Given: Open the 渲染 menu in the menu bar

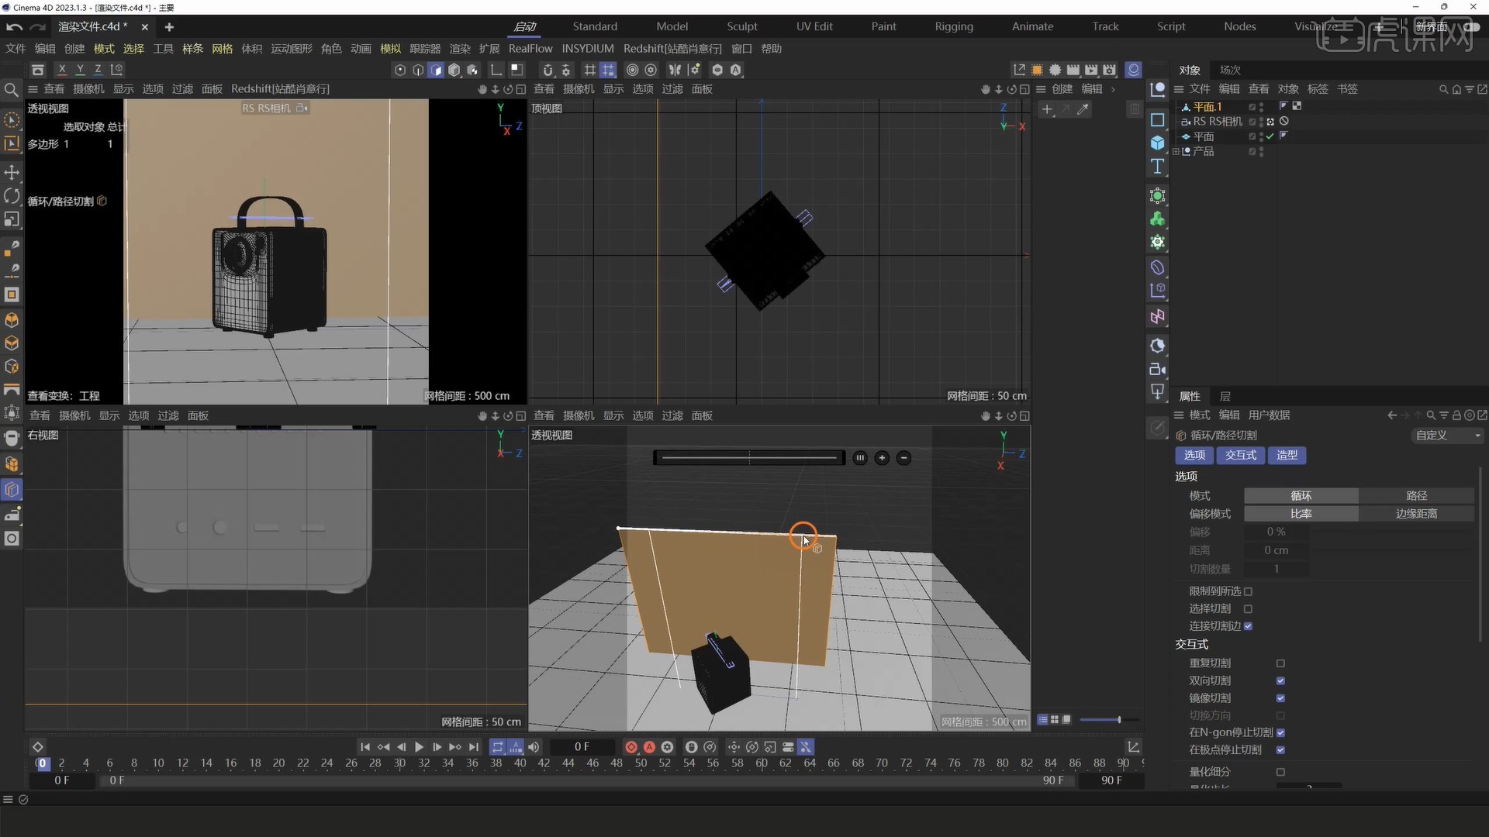Looking at the screenshot, I should 459,48.
